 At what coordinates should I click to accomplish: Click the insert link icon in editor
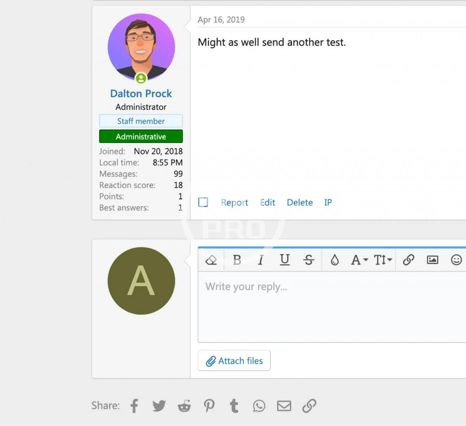click(408, 260)
